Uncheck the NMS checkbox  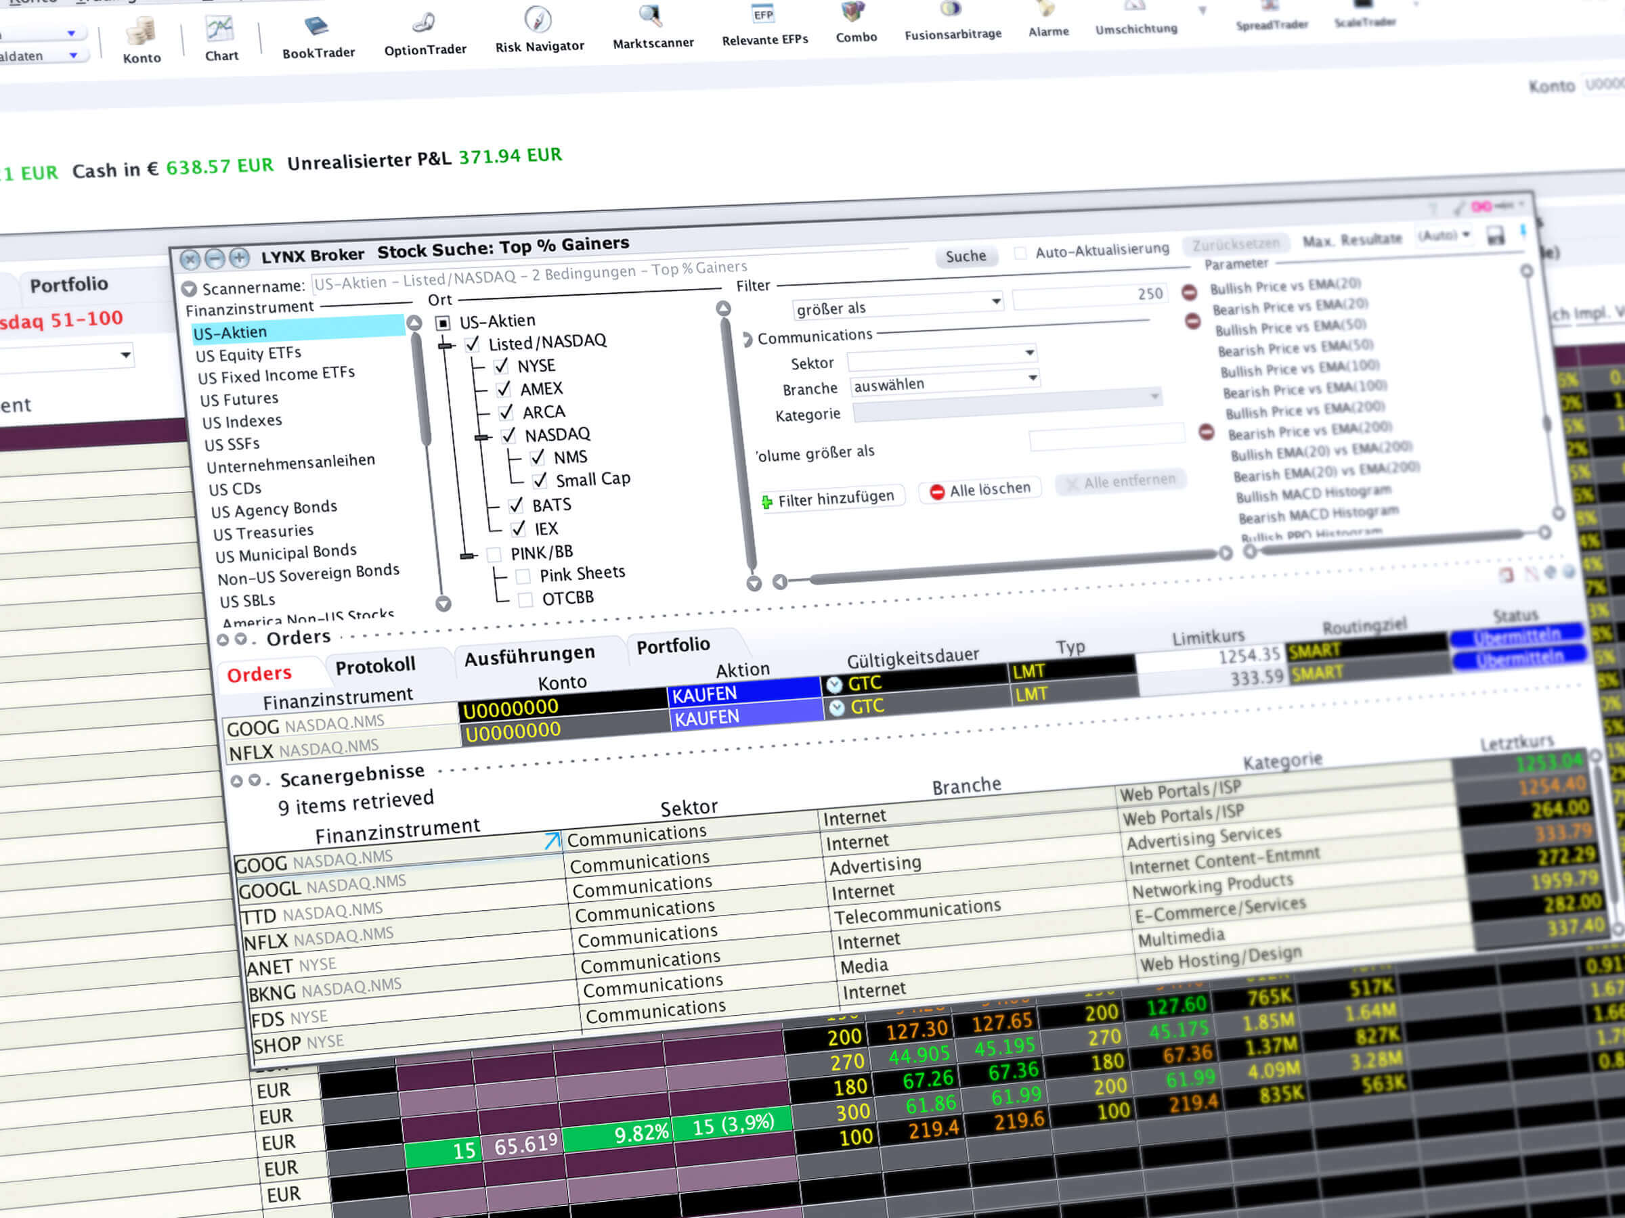coord(538,457)
